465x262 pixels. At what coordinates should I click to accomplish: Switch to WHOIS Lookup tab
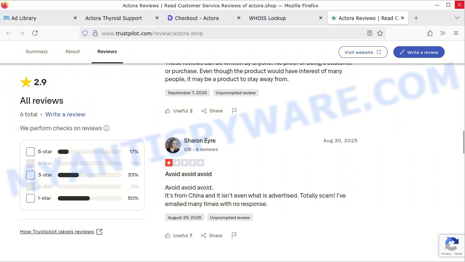click(267, 18)
